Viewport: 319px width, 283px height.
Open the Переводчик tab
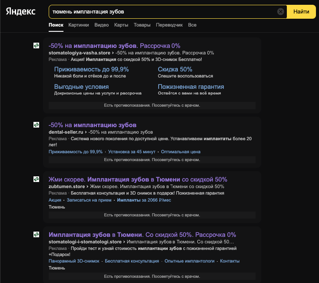pos(169,25)
